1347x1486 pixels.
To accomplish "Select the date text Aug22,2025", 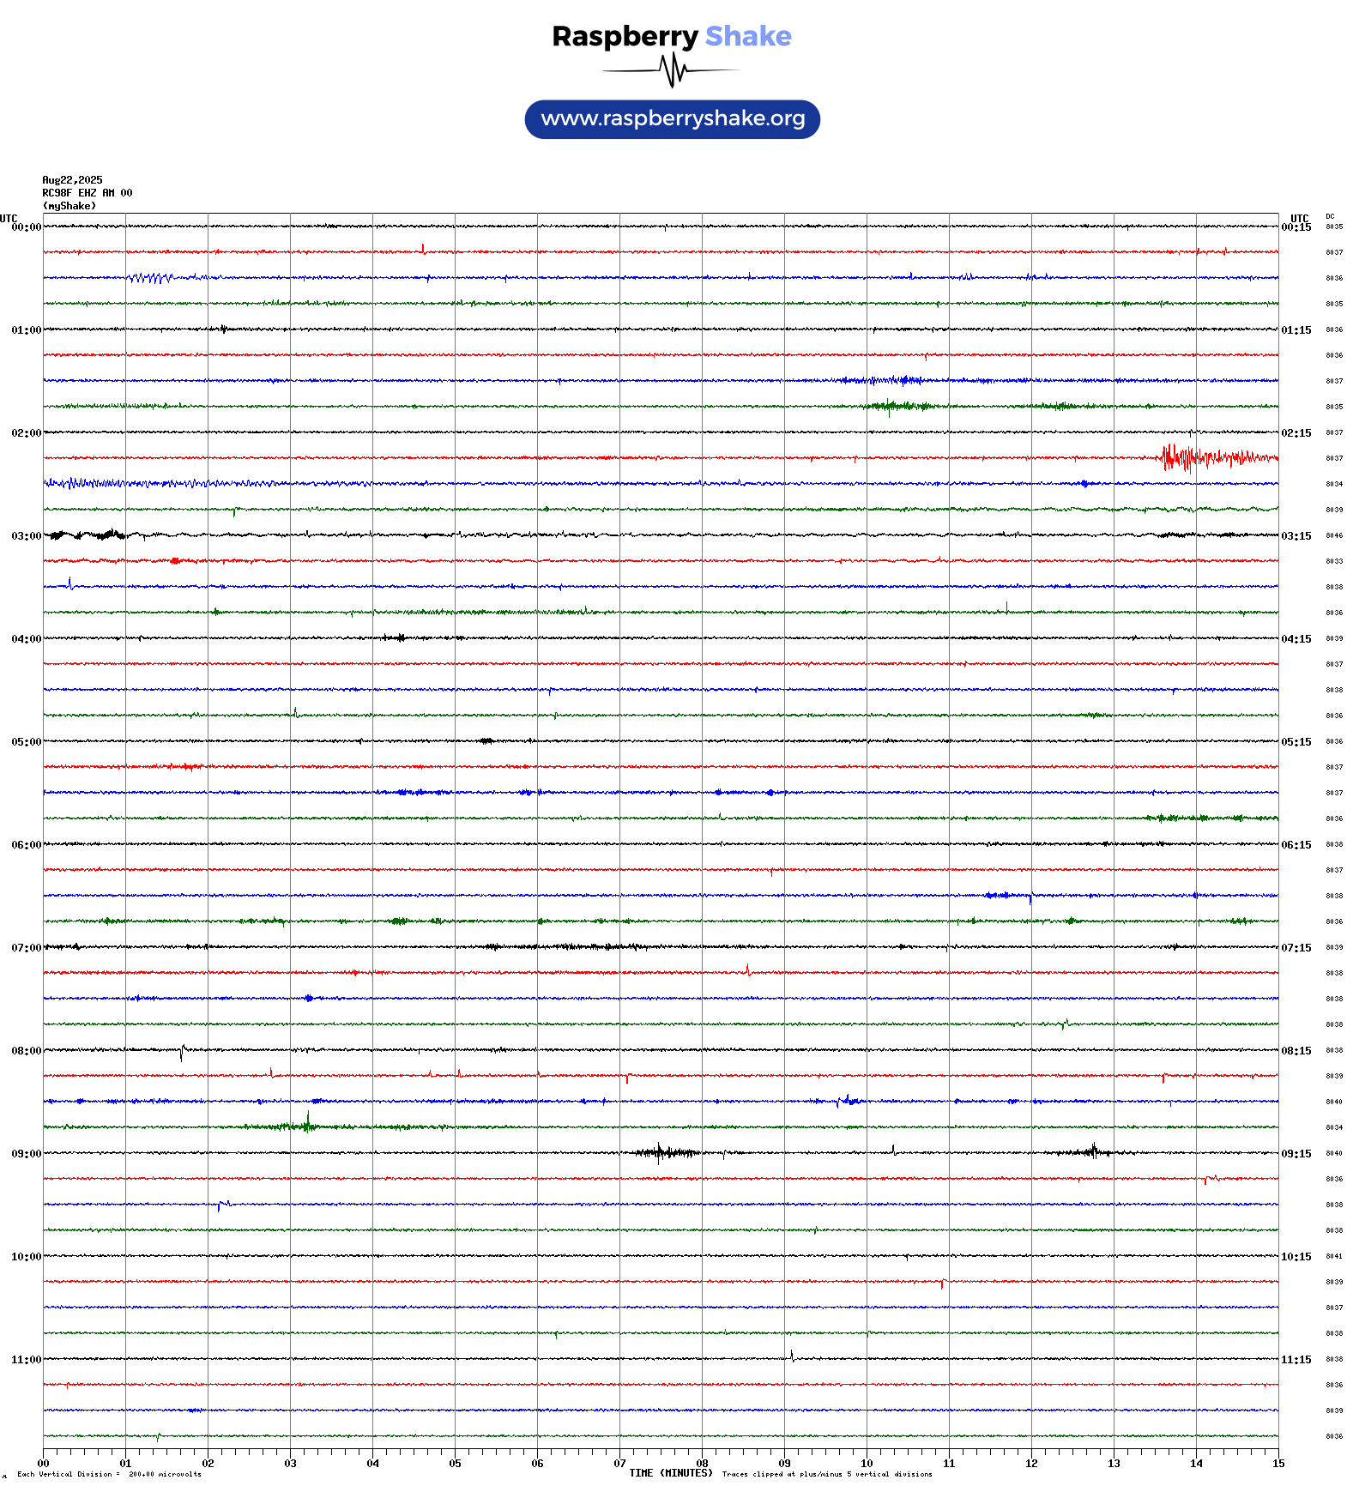I will pos(72,180).
